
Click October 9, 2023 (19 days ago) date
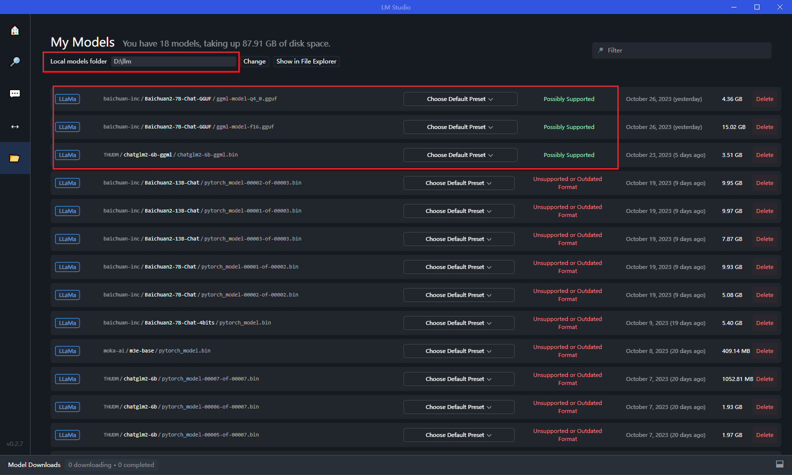pyautogui.click(x=665, y=323)
